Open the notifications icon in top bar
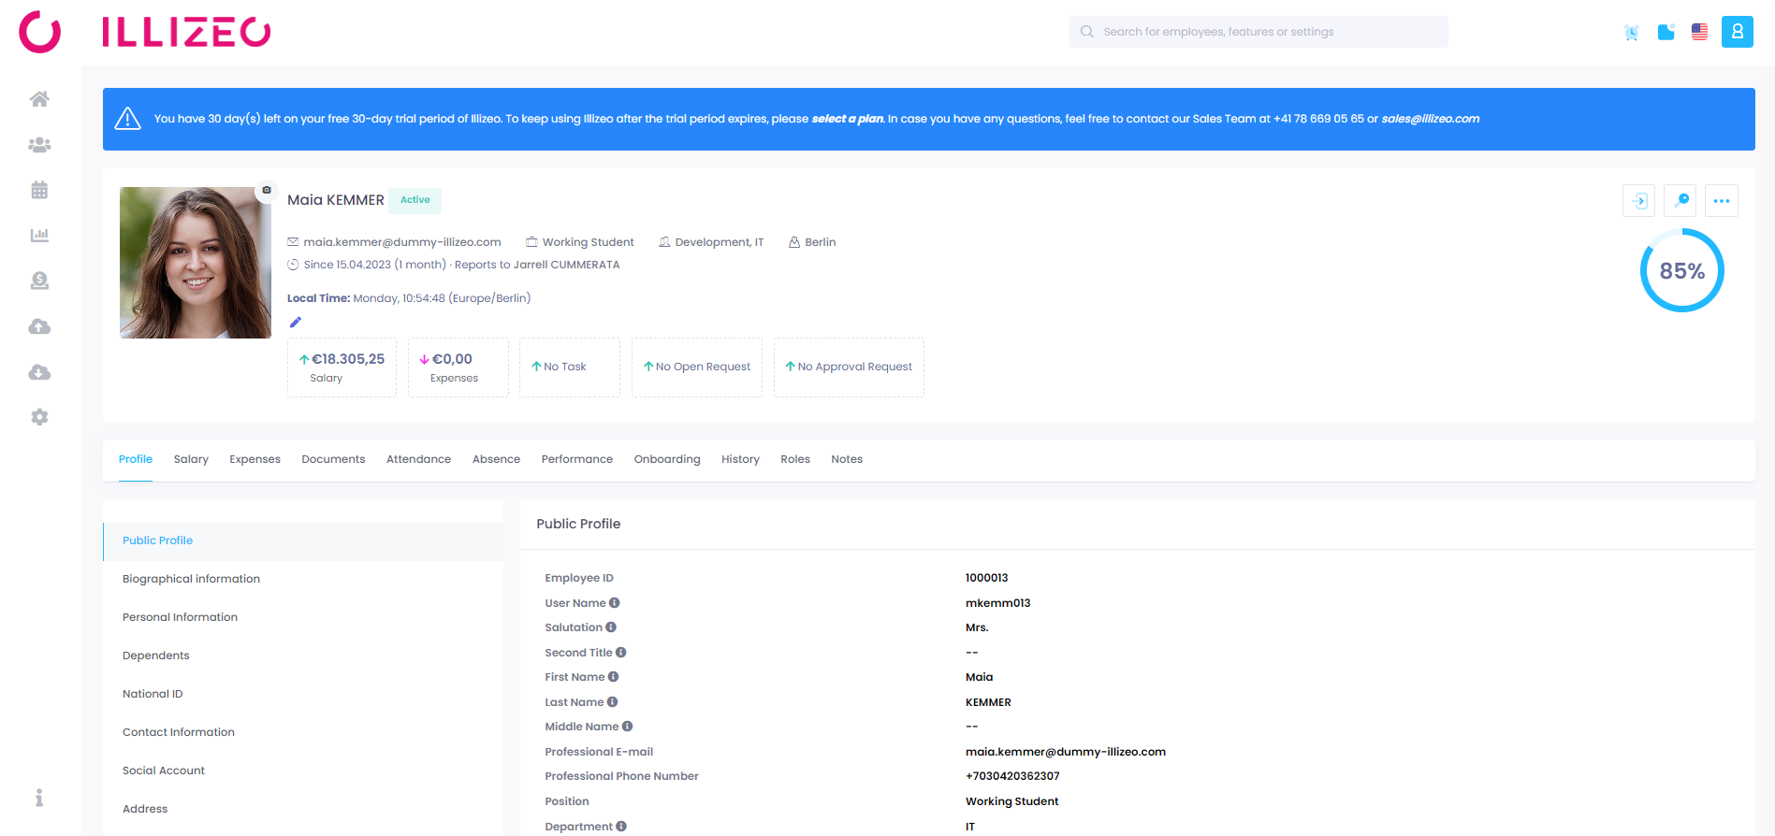Screen dimensions: 1775x836 click(1666, 33)
